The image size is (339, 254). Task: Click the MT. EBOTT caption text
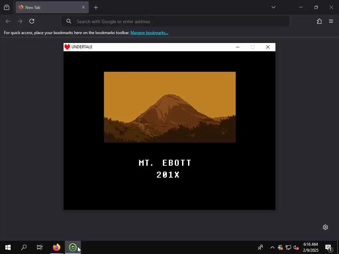coord(165,163)
